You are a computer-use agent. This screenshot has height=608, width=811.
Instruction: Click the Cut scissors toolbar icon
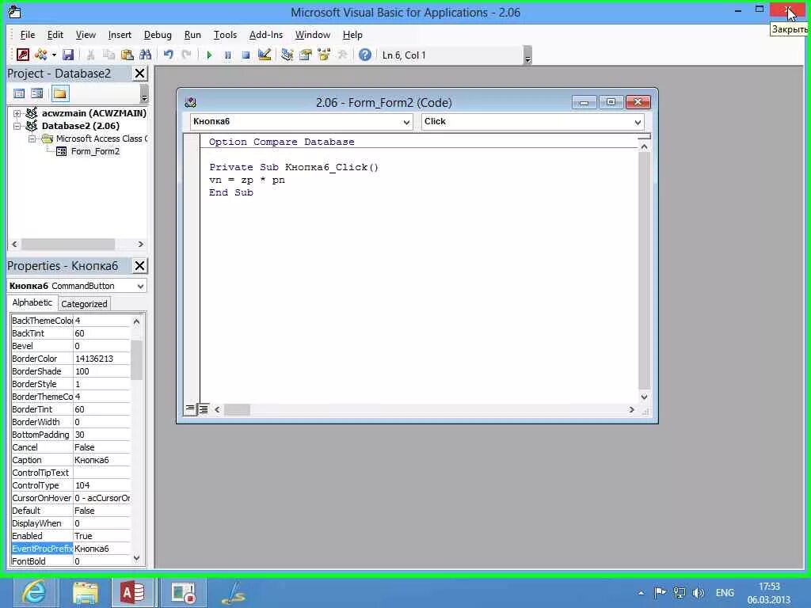coord(90,55)
